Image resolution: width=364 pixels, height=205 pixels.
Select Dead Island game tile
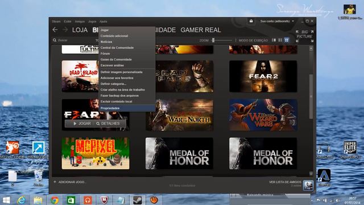(80, 76)
